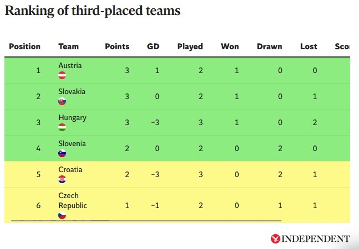Select the Drawn column header
This screenshot has height=249, width=359.
click(x=269, y=47)
